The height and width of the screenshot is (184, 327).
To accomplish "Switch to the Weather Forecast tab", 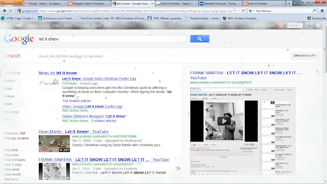I will (220, 4).
